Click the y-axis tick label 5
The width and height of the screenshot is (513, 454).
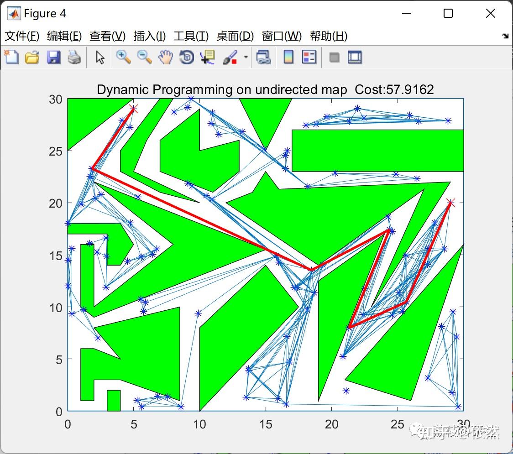pos(59,360)
